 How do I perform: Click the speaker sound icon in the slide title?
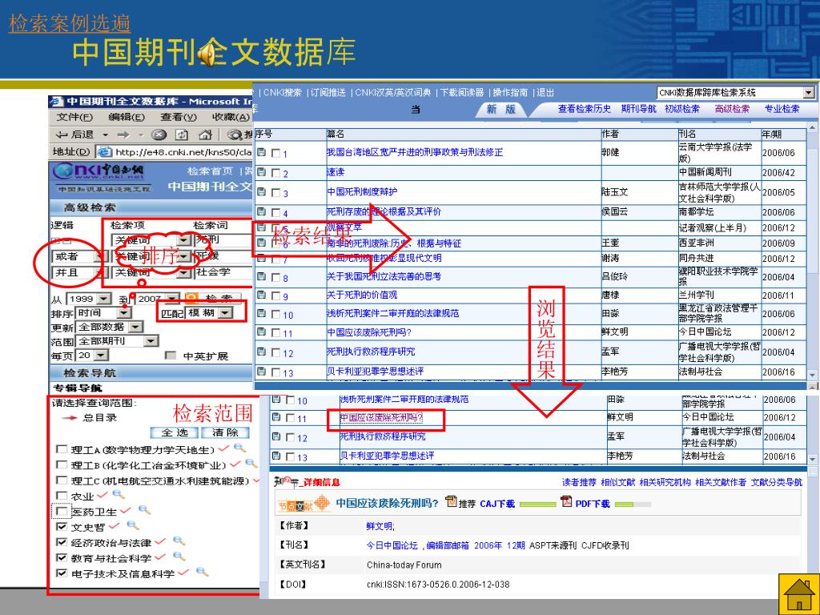pyautogui.click(x=207, y=53)
